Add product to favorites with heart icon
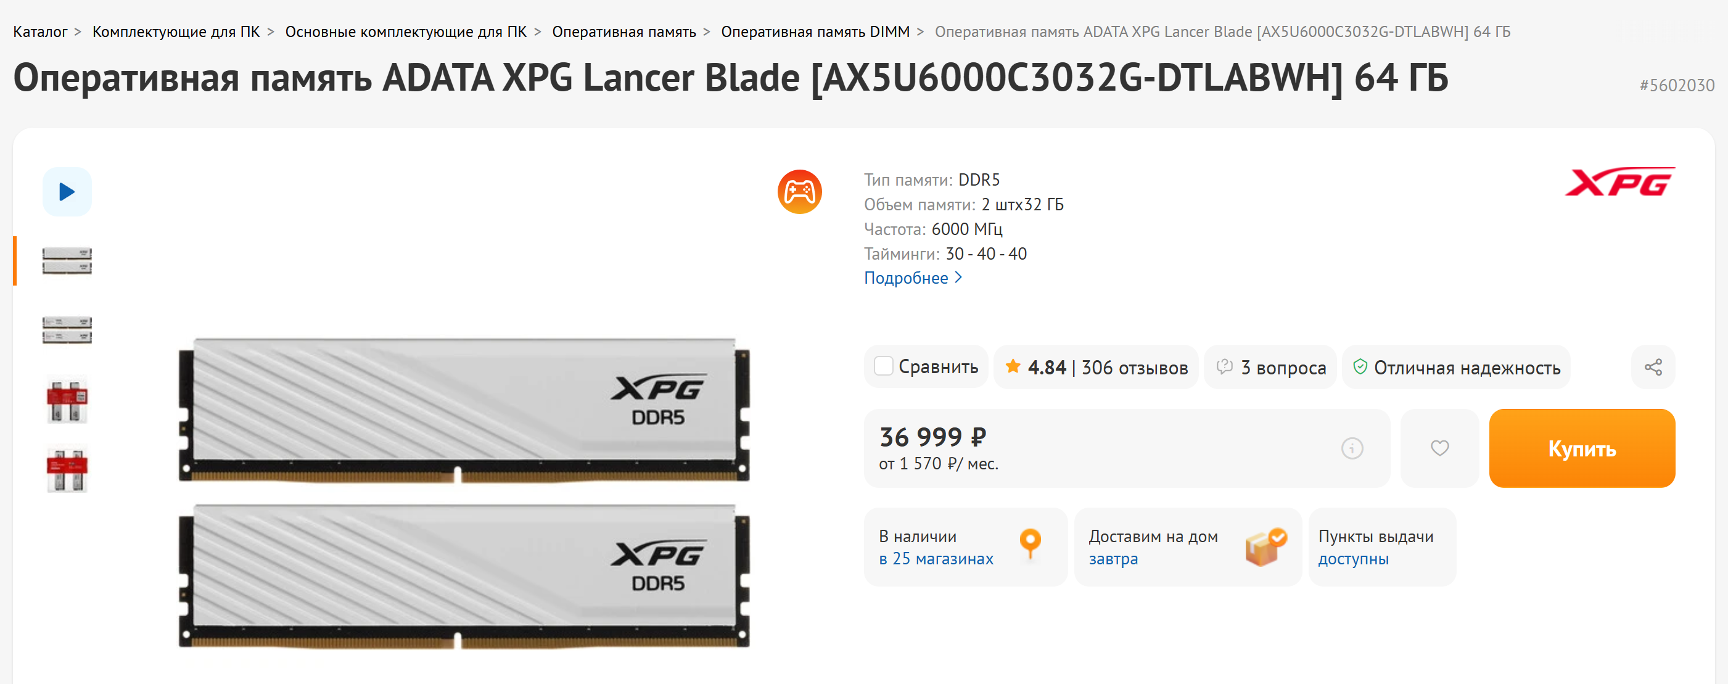 (1439, 448)
